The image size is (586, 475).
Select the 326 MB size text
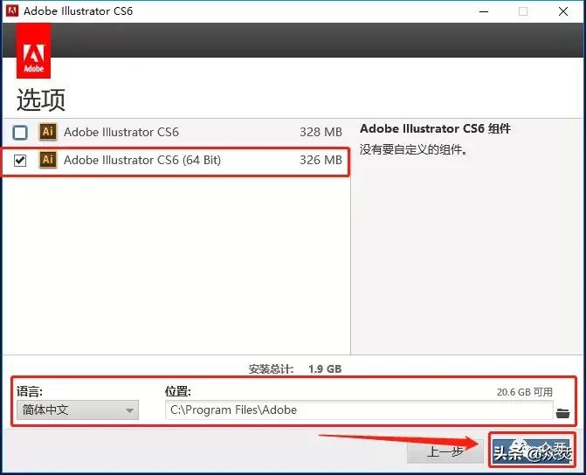coord(321,160)
